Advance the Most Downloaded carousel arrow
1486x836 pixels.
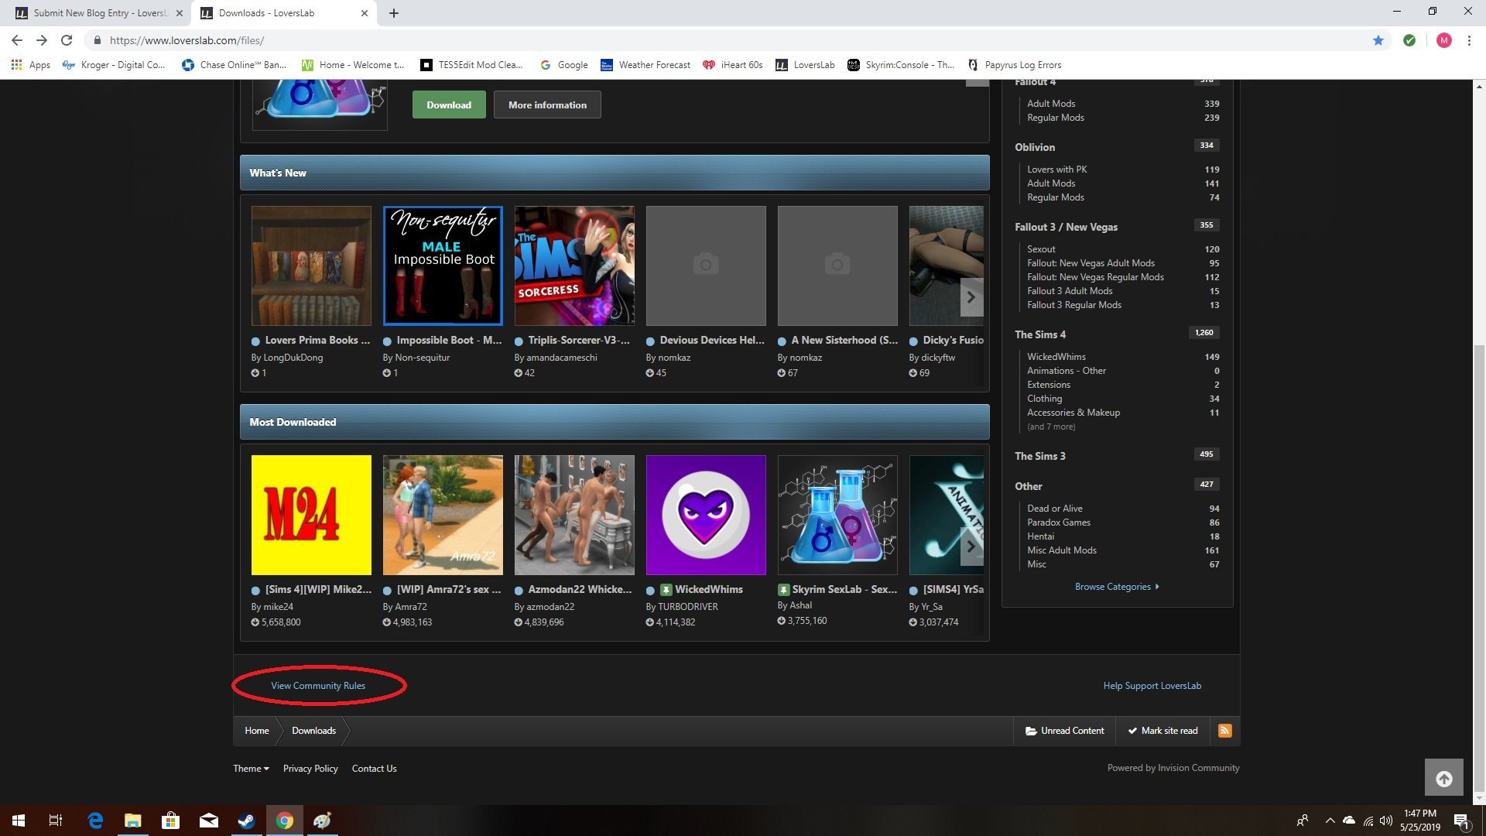971,546
